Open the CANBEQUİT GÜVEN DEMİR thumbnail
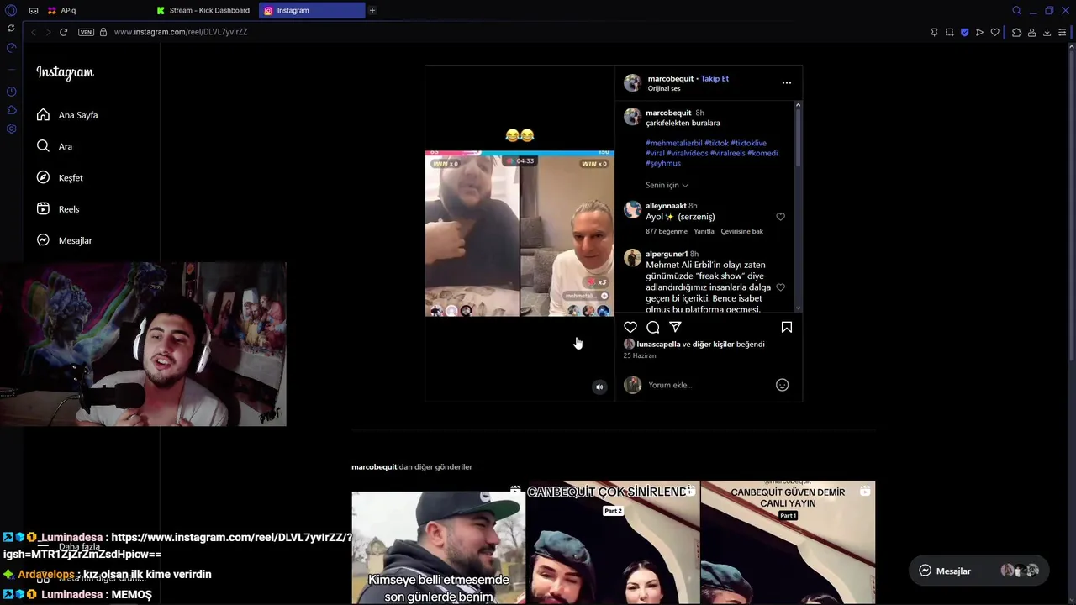 tap(788, 543)
